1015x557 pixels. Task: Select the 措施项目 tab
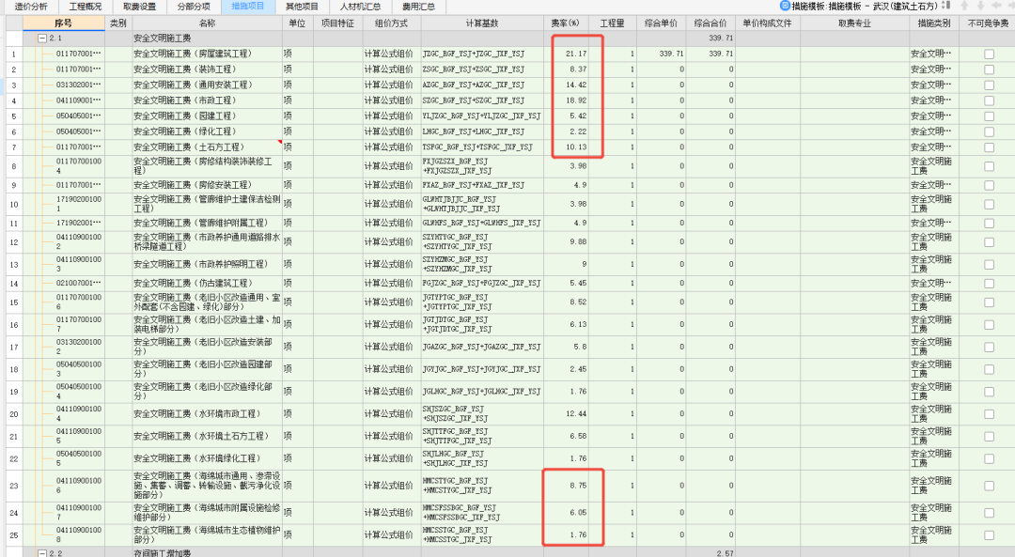pos(248,7)
